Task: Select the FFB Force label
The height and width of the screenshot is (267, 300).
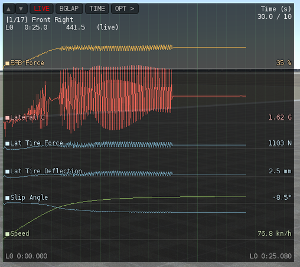Action: pos(27,63)
